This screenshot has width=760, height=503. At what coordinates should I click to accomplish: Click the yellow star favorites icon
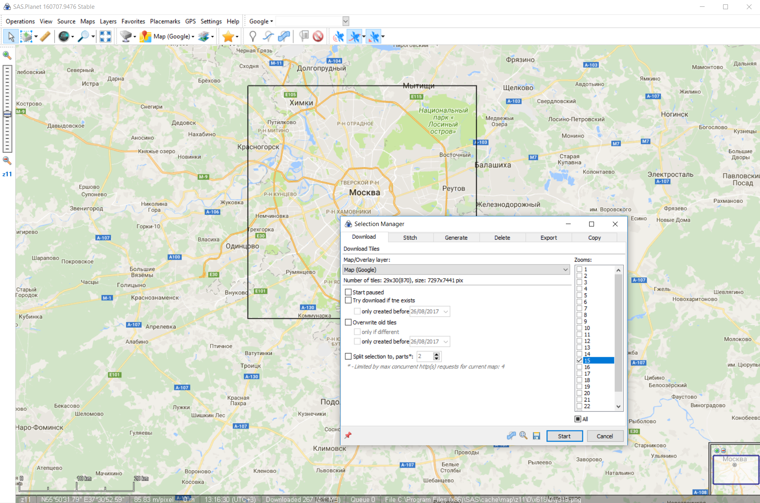(228, 36)
